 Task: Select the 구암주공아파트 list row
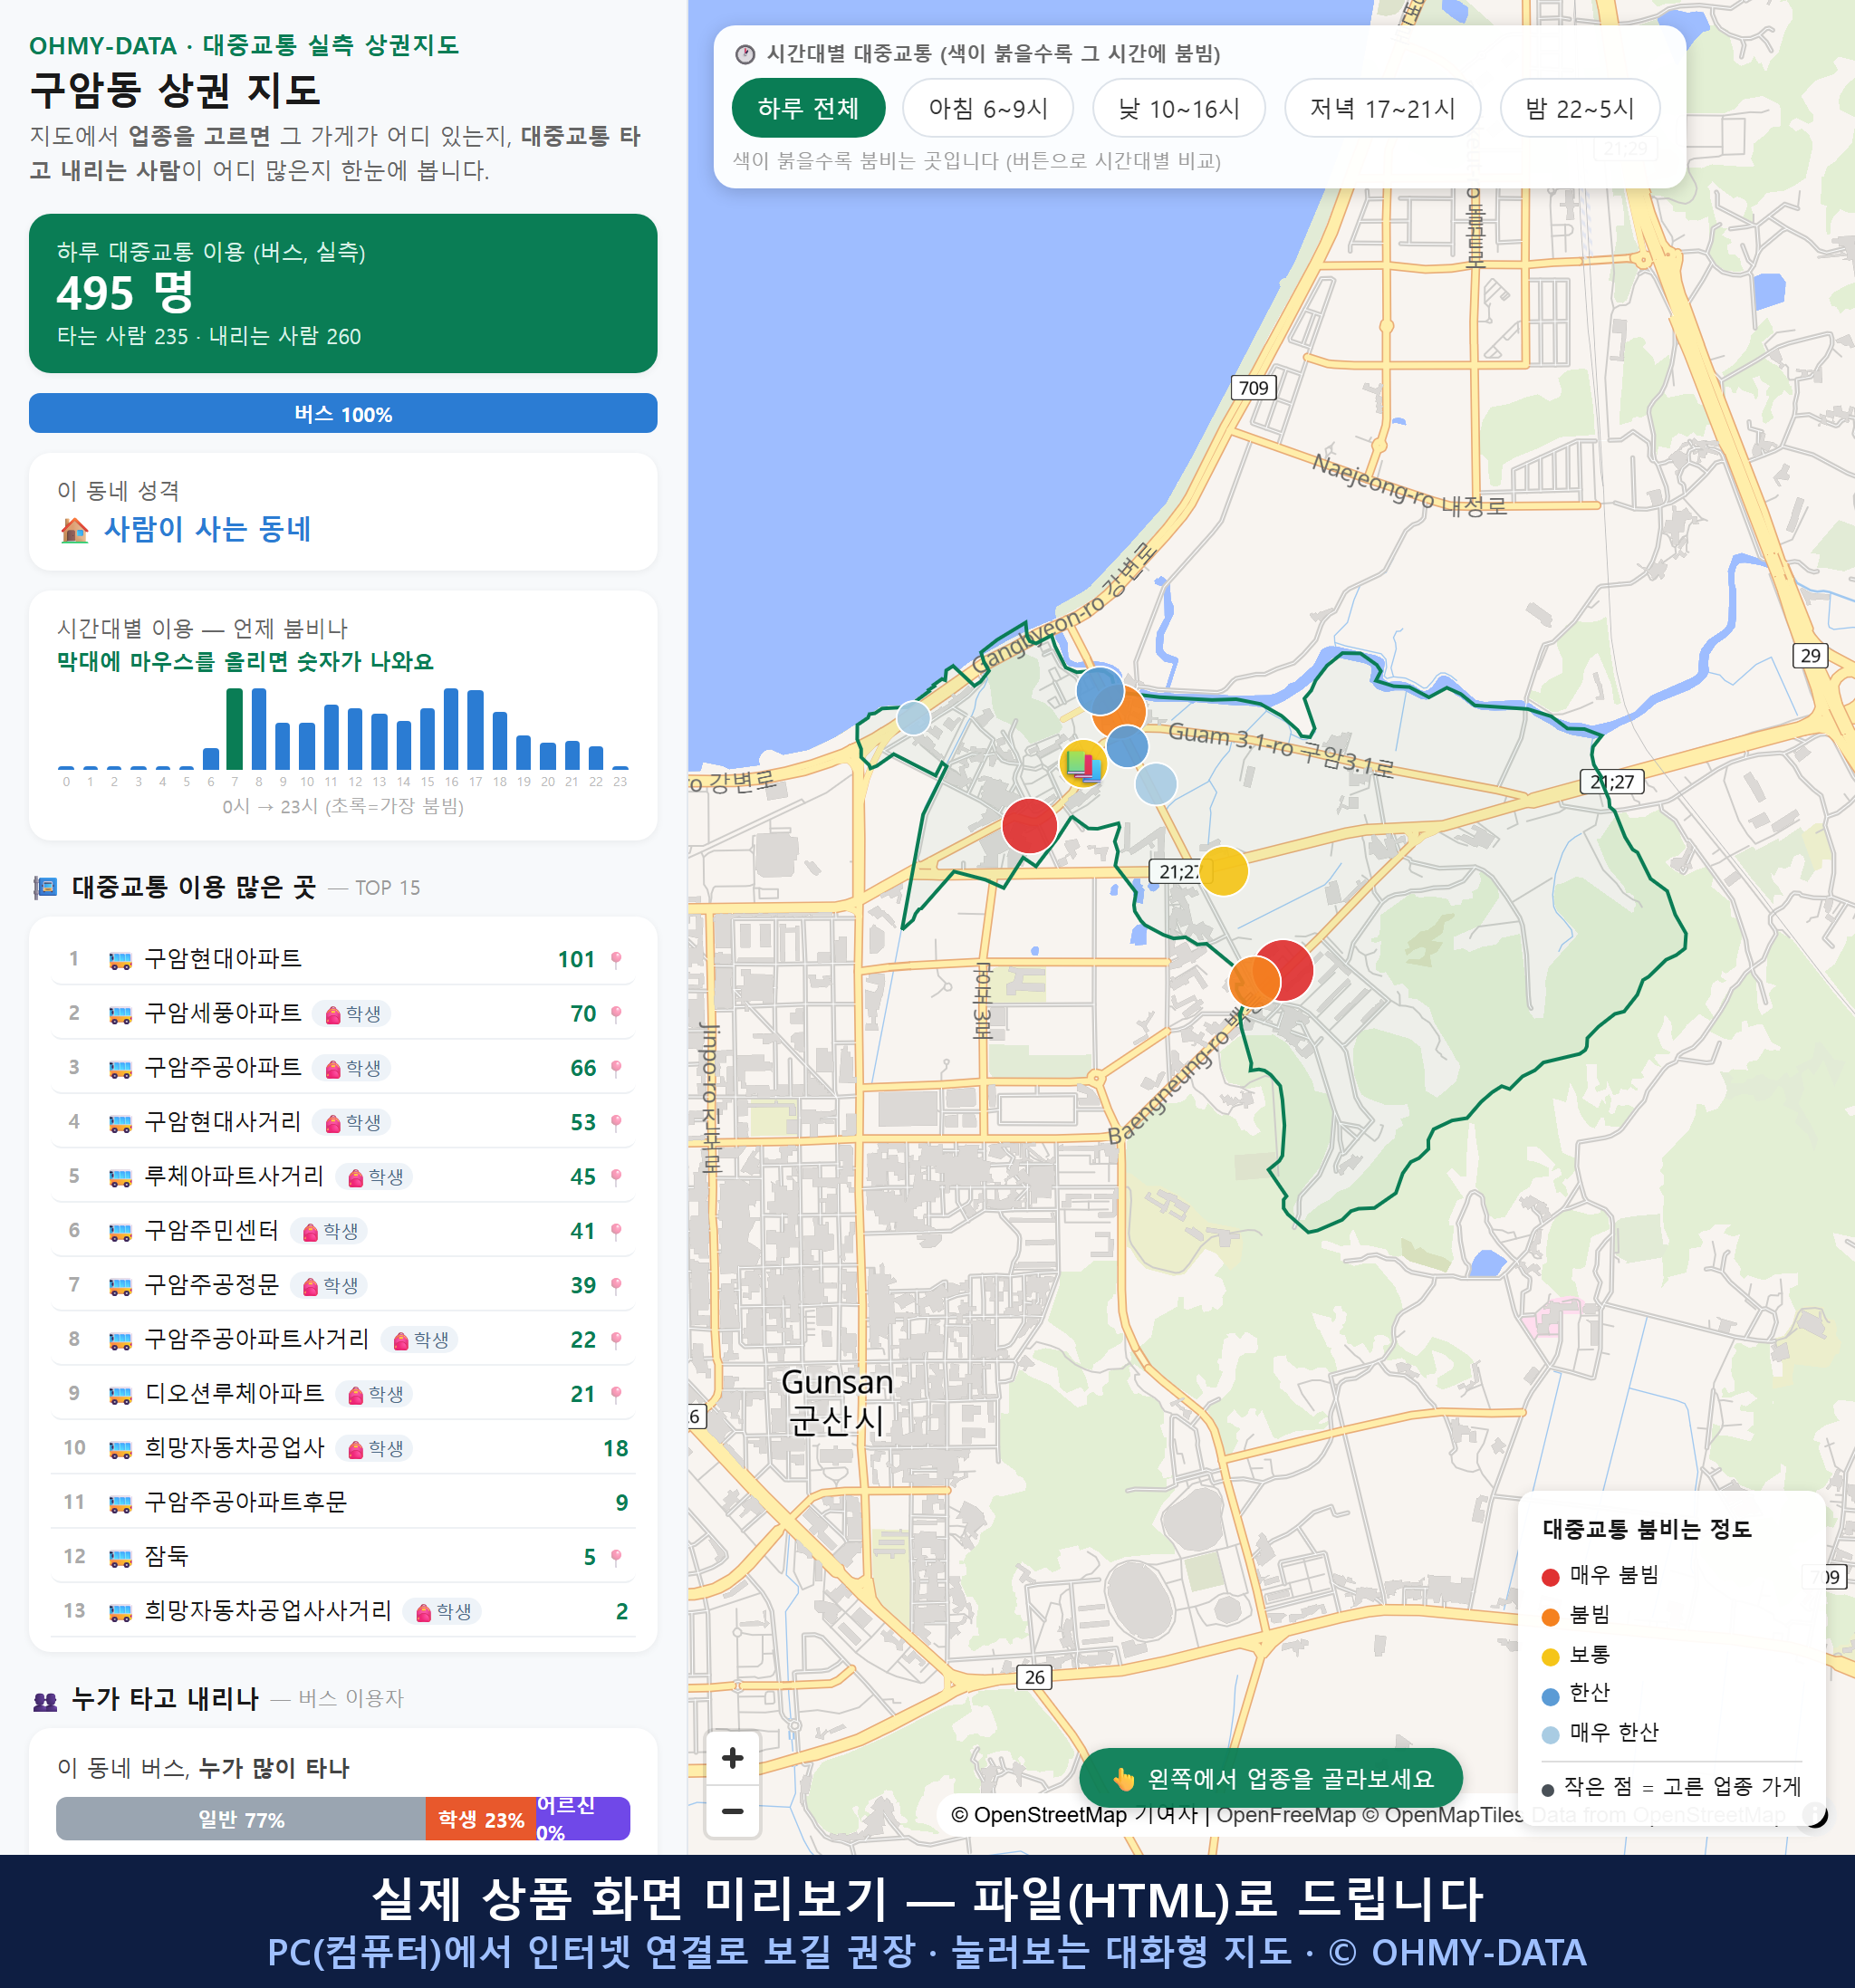click(x=343, y=1068)
